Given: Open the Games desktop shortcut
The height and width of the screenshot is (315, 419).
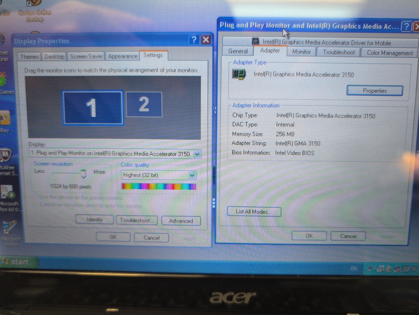Looking at the screenshot, I should click(x=5, y=83).
